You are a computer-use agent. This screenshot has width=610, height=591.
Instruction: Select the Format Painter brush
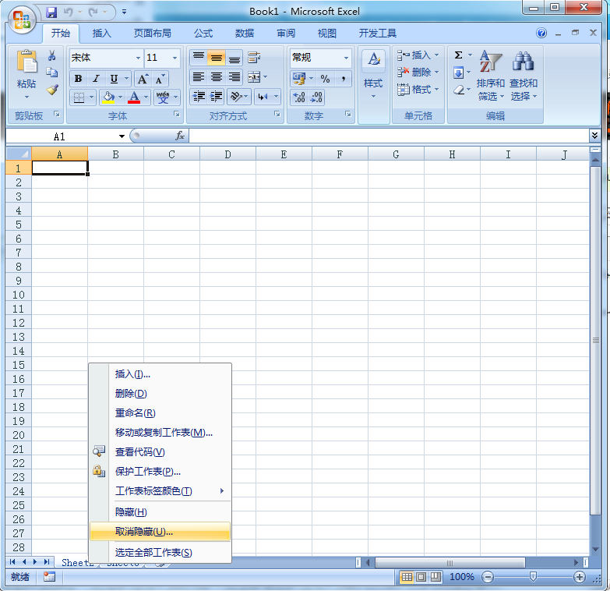51,90
